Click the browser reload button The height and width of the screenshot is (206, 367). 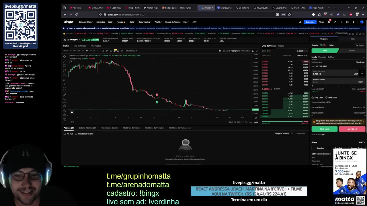76,14
